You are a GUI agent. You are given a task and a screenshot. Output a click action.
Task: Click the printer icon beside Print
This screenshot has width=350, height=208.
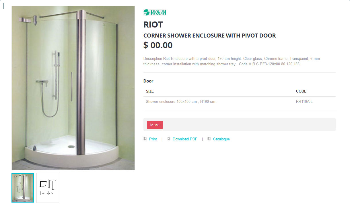(x=145, y=139)
